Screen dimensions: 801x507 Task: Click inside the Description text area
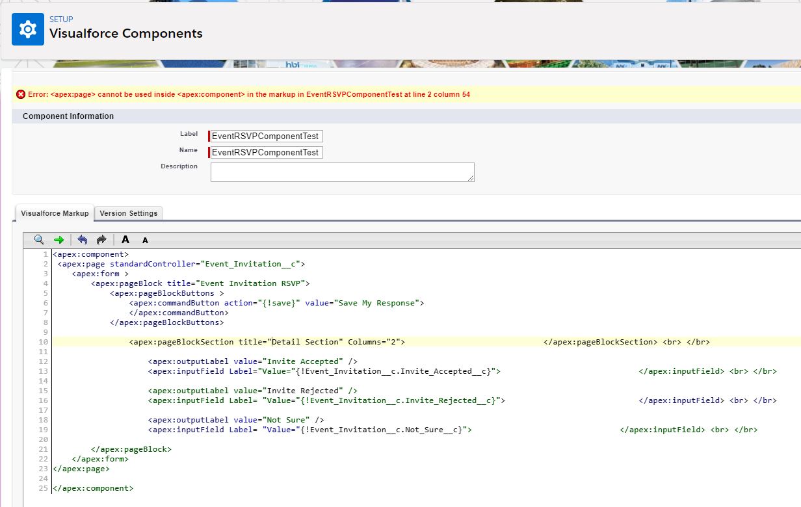341,172
